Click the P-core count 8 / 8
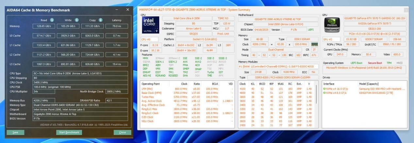 155,45
